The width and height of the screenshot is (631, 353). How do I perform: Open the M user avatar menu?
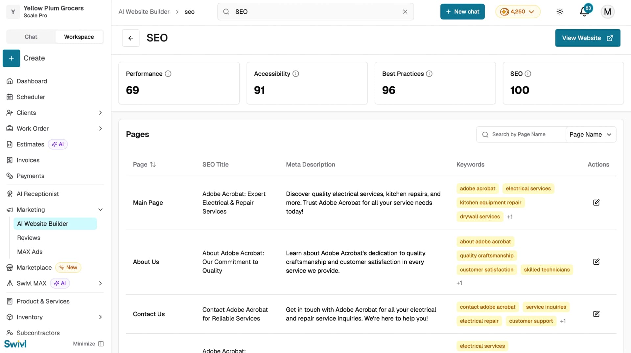pos(607,12)
